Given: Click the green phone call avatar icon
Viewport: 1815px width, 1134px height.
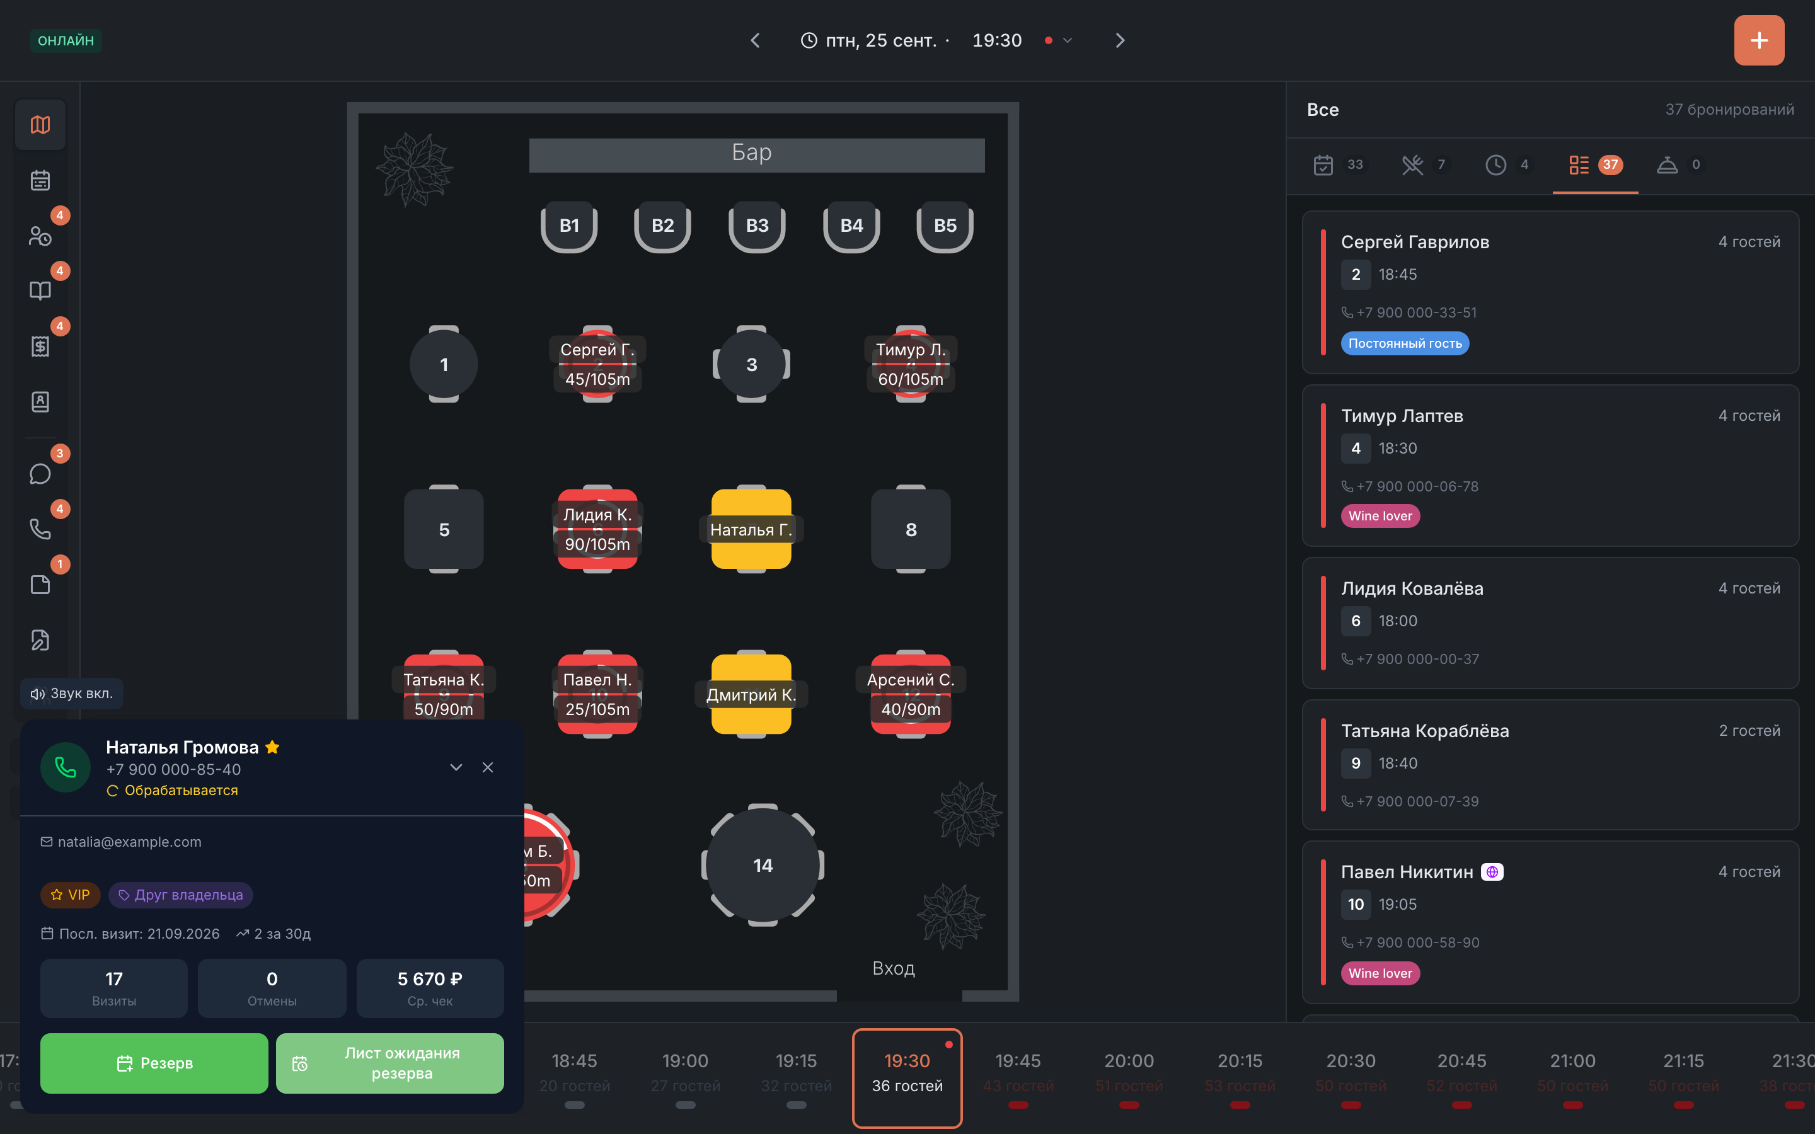Looking at the screenshot, I should click(66, 767).
